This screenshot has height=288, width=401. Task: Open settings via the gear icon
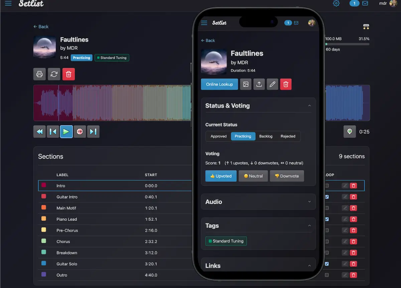pos(336,3)
